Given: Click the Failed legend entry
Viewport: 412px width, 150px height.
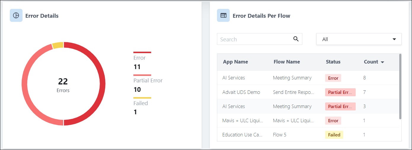Looking at the screenshot, I should click(142, 106).
